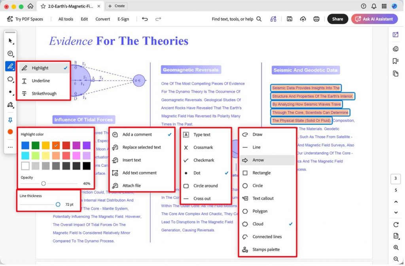Click the undo arrow
The height and width of the screenshot is (266, 405).
click(145, 19)
